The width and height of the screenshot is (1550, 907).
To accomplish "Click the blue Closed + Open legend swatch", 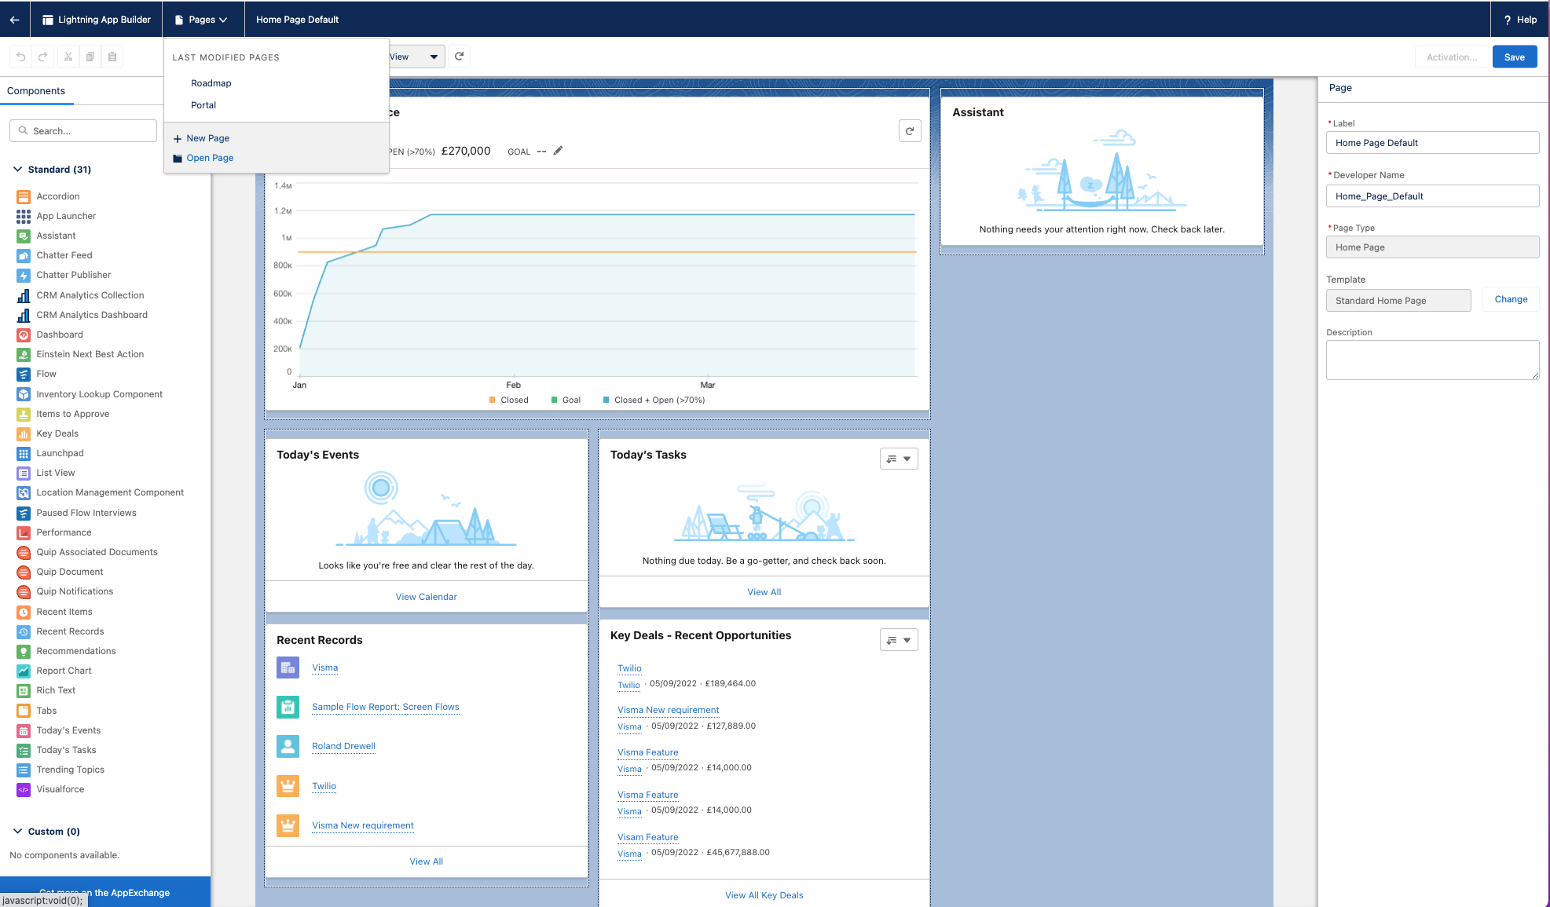I will 606,400.
